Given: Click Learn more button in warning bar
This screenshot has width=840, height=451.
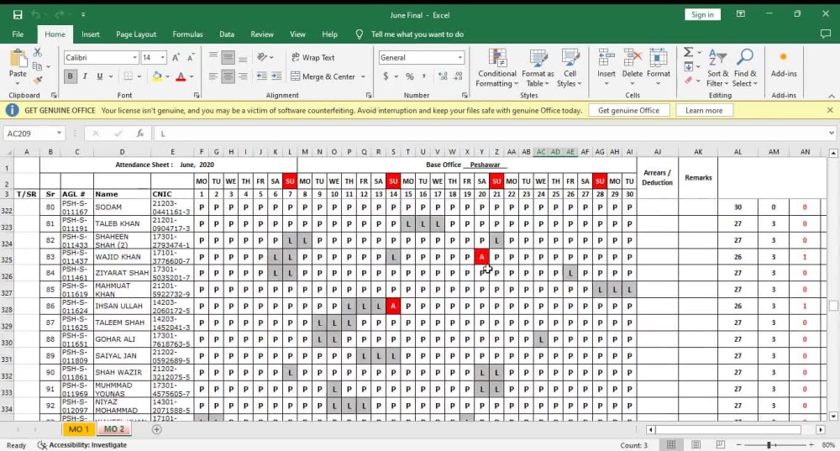Looking at the screenshot, I should pos(704,110).
